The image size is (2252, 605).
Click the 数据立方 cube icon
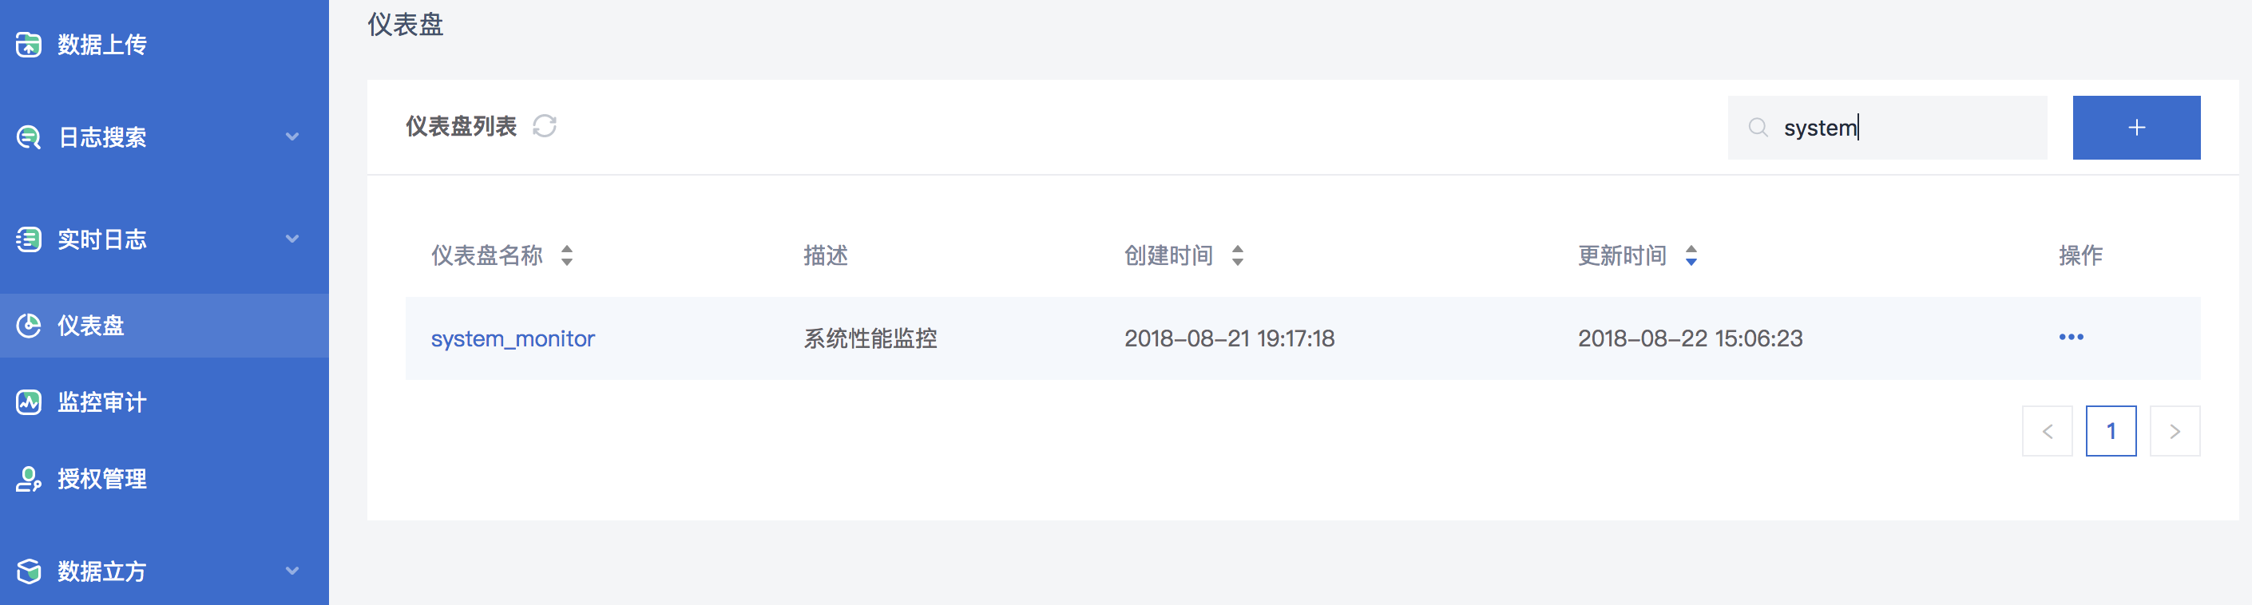(x=29, y=571)
